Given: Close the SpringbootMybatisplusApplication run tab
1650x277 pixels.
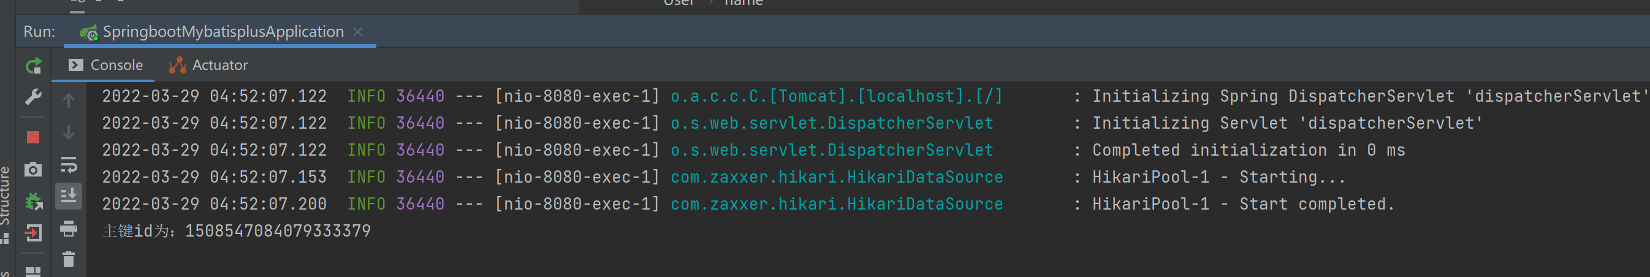Looking at the screenshot, I should point(358,32).
